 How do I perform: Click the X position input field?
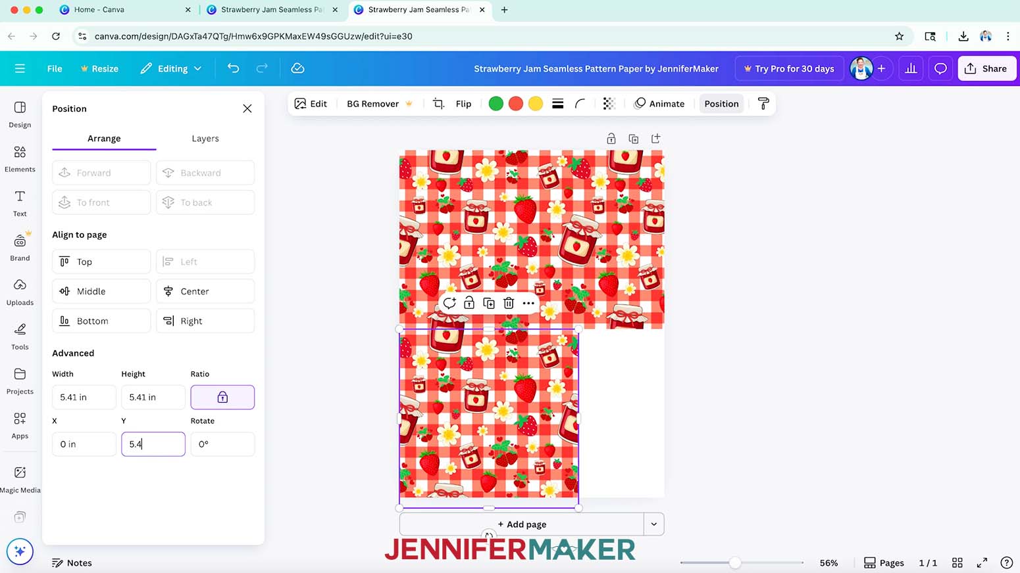pos(84,444)
